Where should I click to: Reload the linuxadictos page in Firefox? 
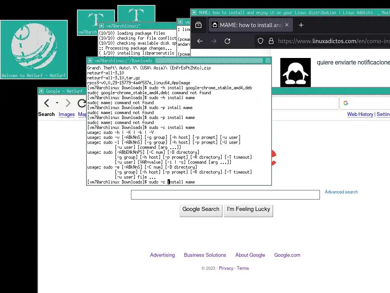tap(227, 41)
